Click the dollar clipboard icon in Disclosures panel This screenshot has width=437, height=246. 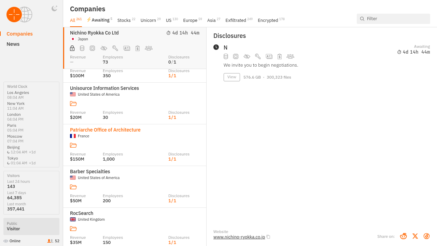tap(280, 56)
